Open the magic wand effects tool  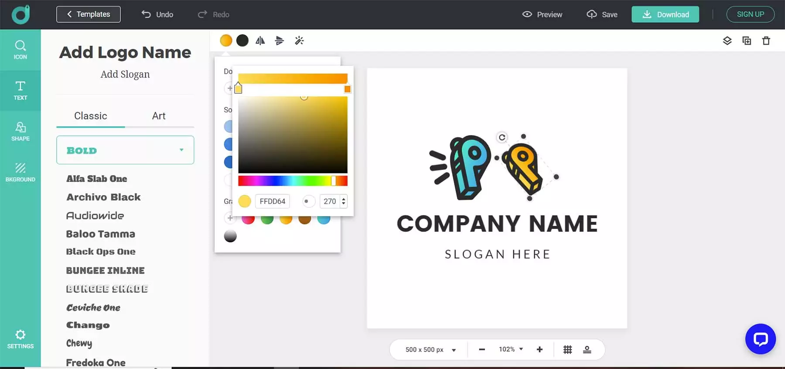click(x=299, y=41)
